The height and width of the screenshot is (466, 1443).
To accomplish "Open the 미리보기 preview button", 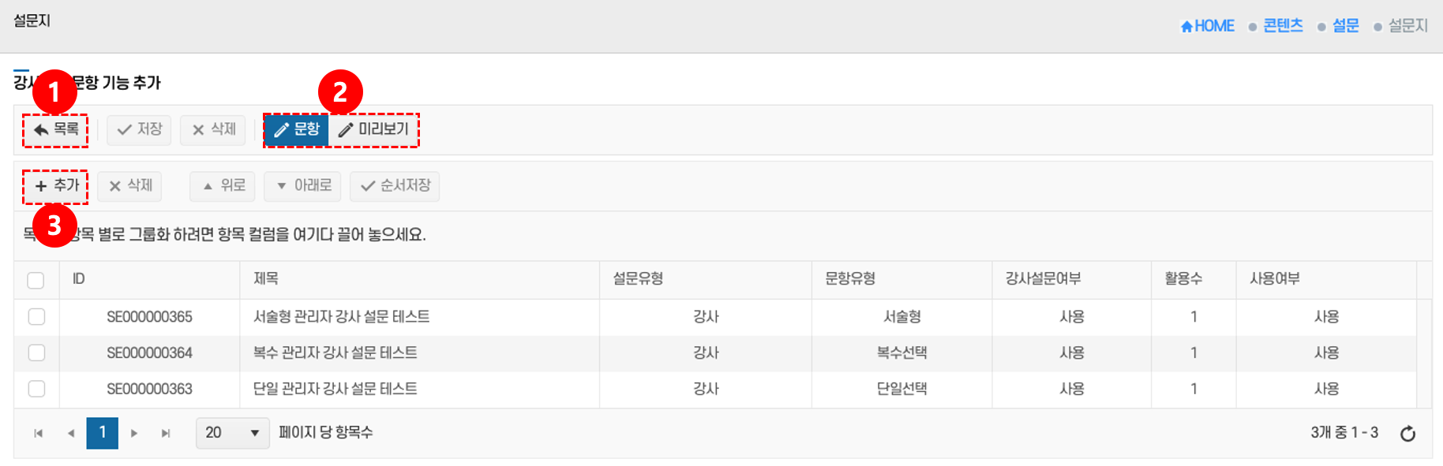I will tap(374, 129).
